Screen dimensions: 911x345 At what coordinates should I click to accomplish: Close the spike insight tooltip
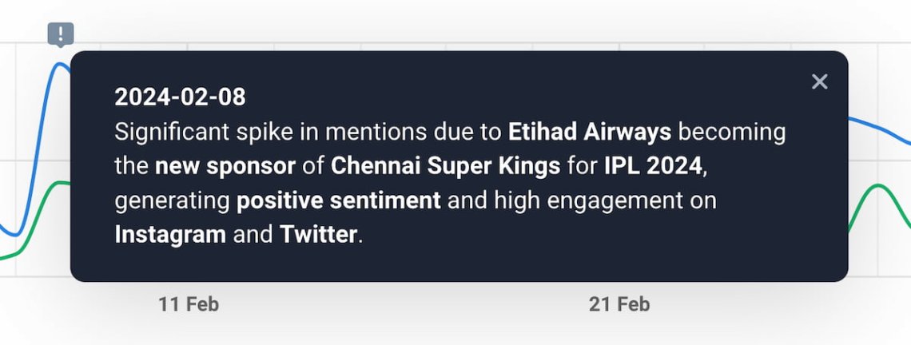[819, 82]
